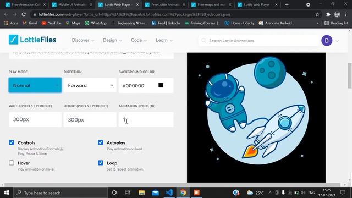Screen dimensions: 352x198
Task: Open the WhatsApp bookmark
Action: pos(95,23)
